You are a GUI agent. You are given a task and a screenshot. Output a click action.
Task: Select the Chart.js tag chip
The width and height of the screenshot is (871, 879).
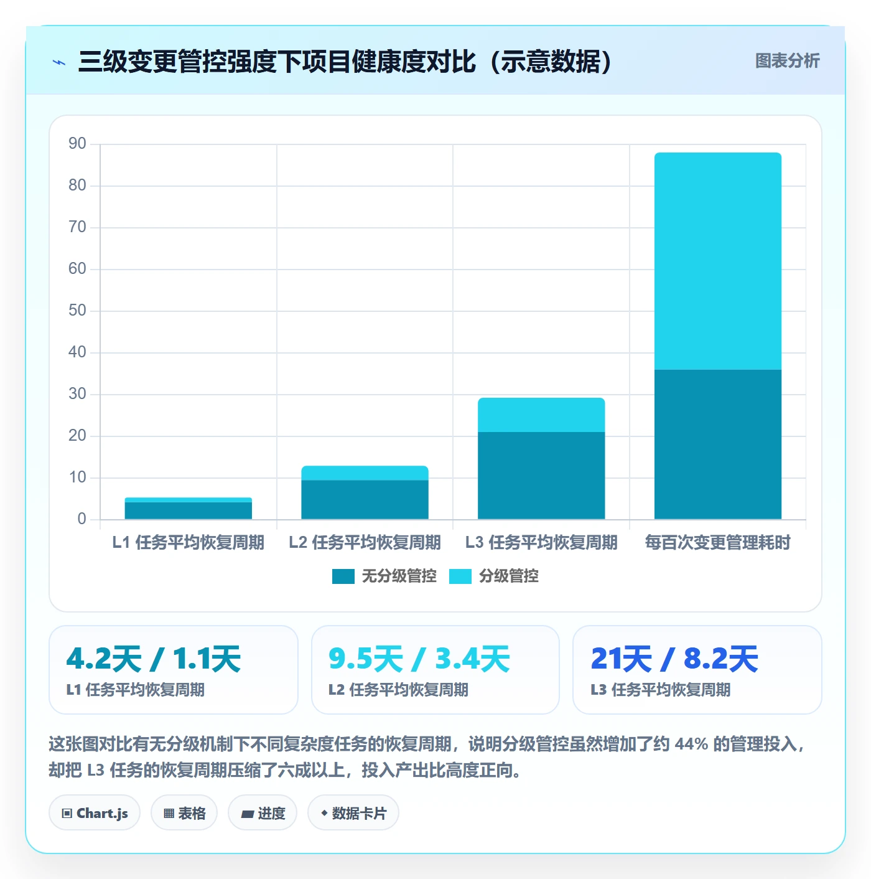[x=95, y=813]
